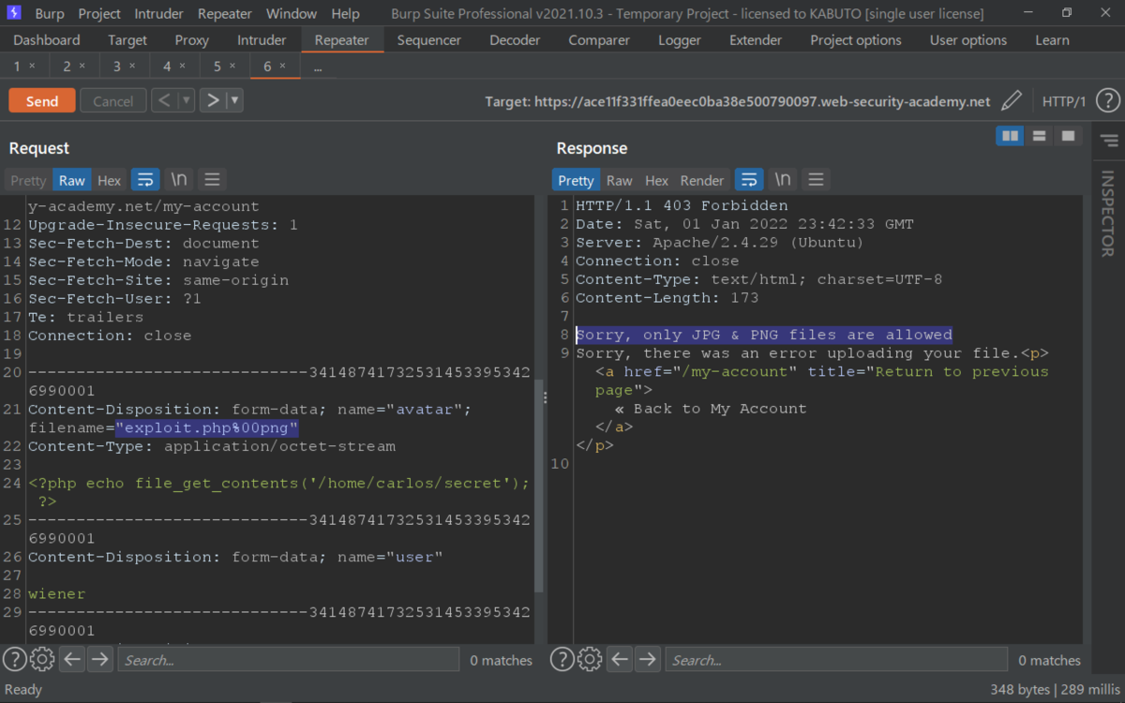Go to next match in Response search

[x=647, y=660]
